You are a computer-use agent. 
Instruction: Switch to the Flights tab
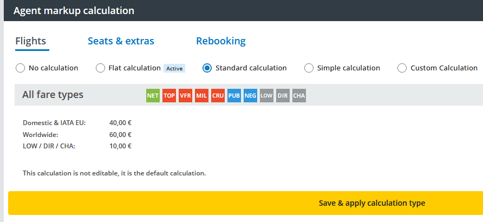click(31, 41)
